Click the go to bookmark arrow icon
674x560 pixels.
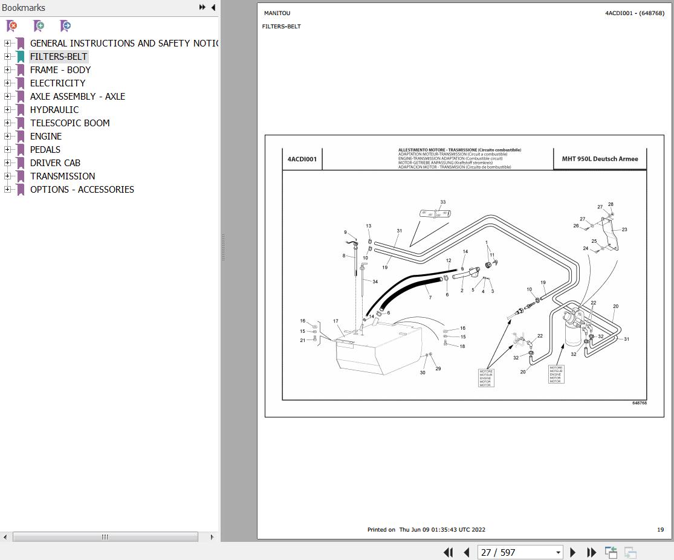65,26
